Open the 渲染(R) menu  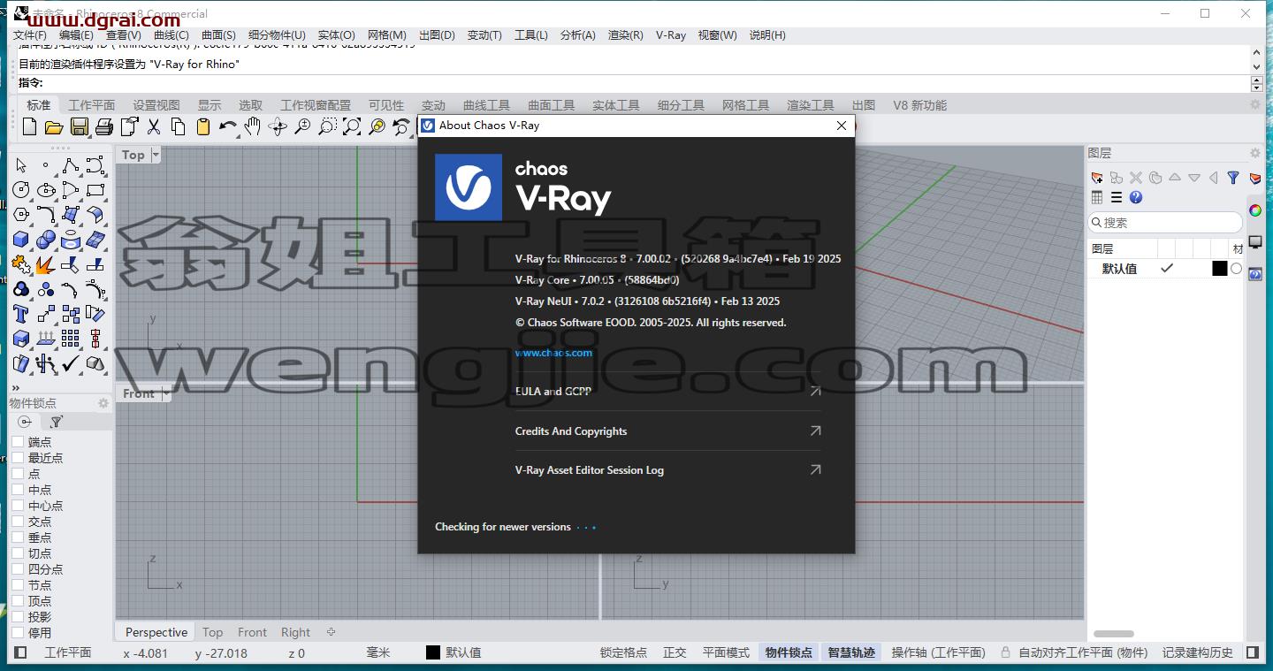[625, 35]
